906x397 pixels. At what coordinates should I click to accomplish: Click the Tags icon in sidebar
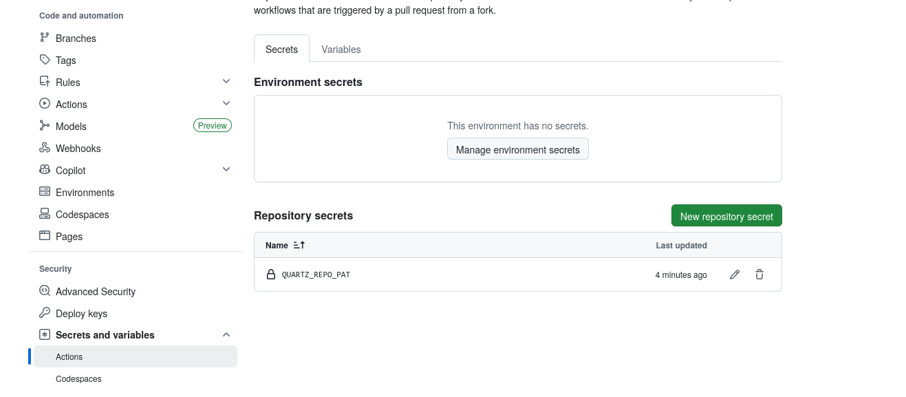click(45, 61)
